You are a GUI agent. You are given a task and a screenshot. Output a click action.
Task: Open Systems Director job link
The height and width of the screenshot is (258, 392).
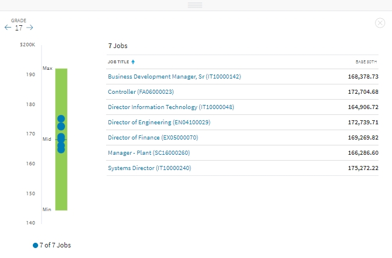pyautogui.click(x=149, y=168)
